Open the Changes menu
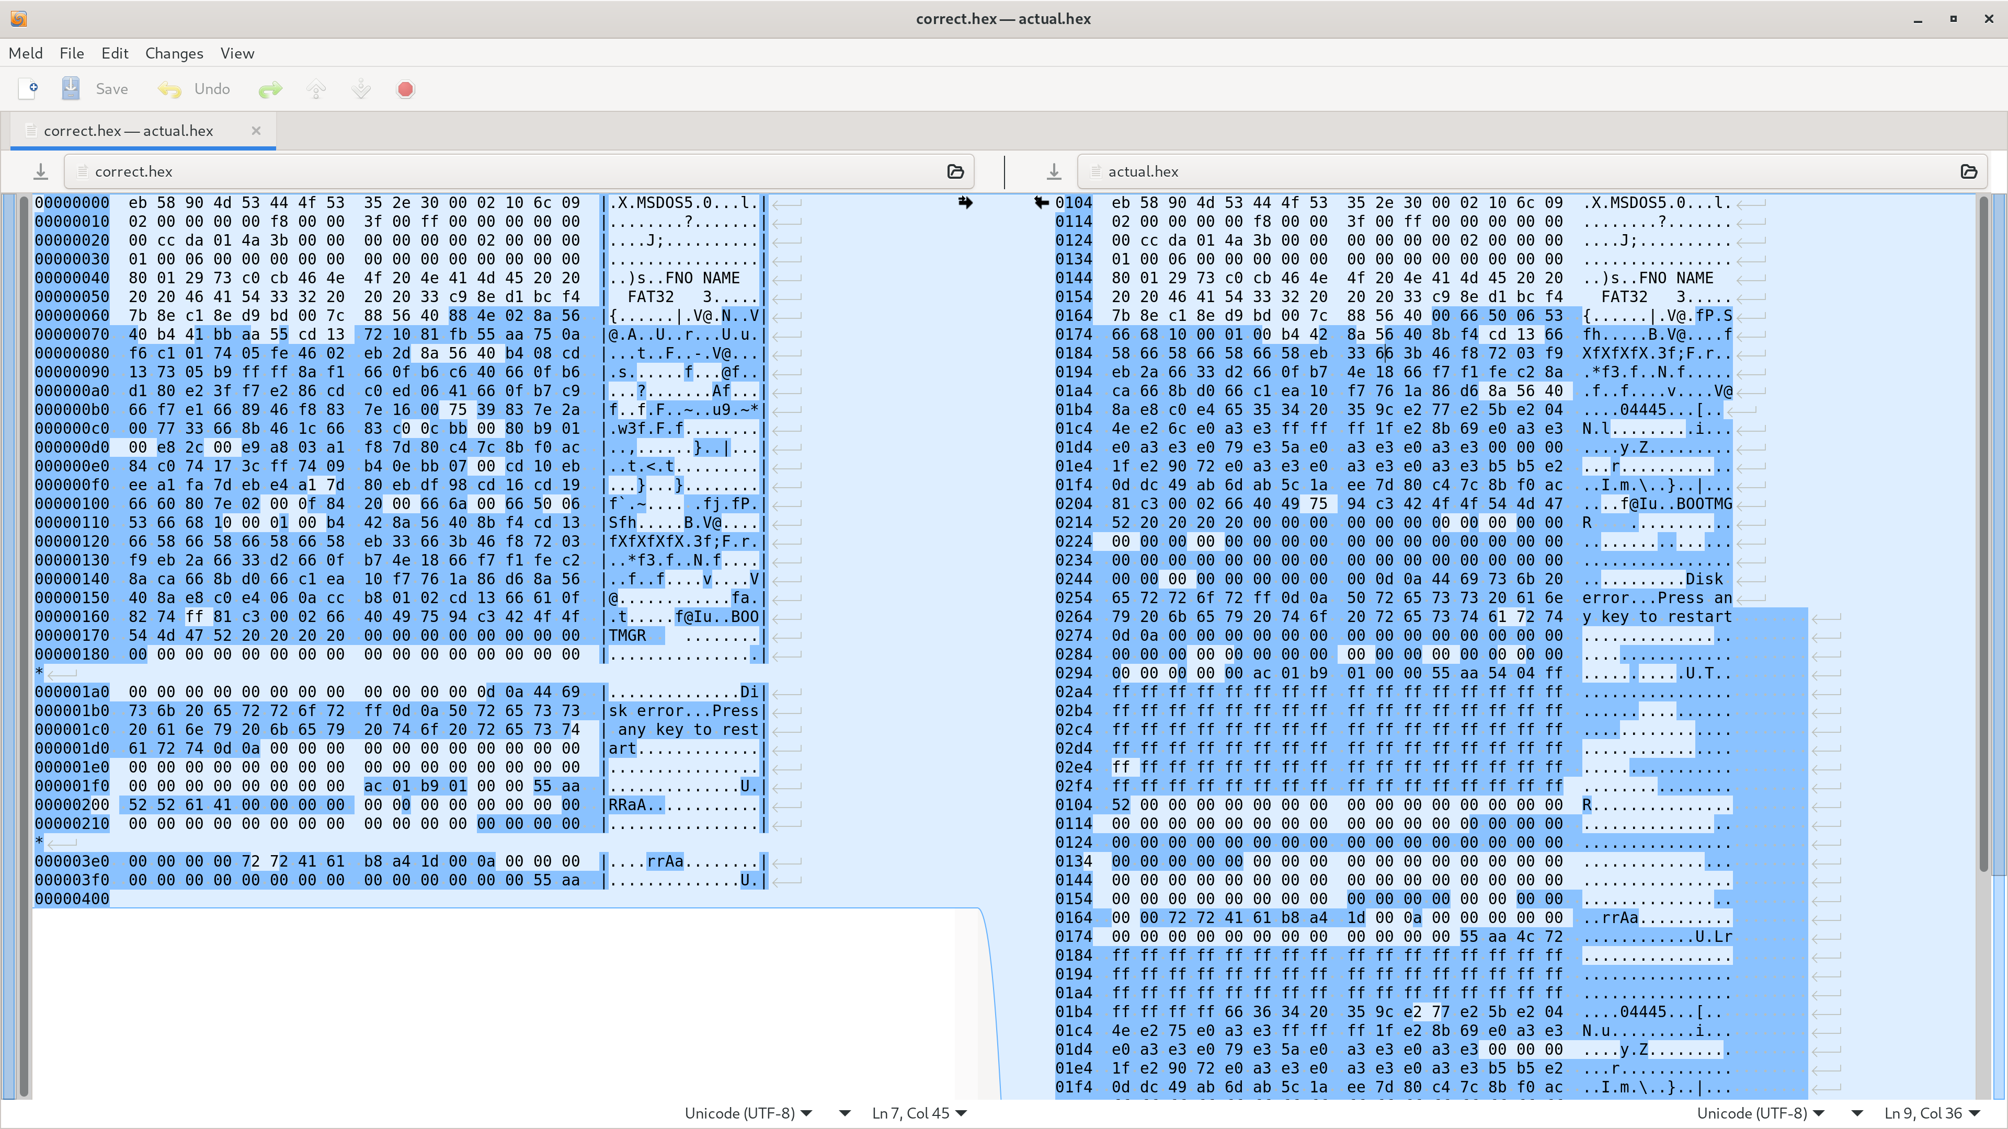 (x=174, y=53)
